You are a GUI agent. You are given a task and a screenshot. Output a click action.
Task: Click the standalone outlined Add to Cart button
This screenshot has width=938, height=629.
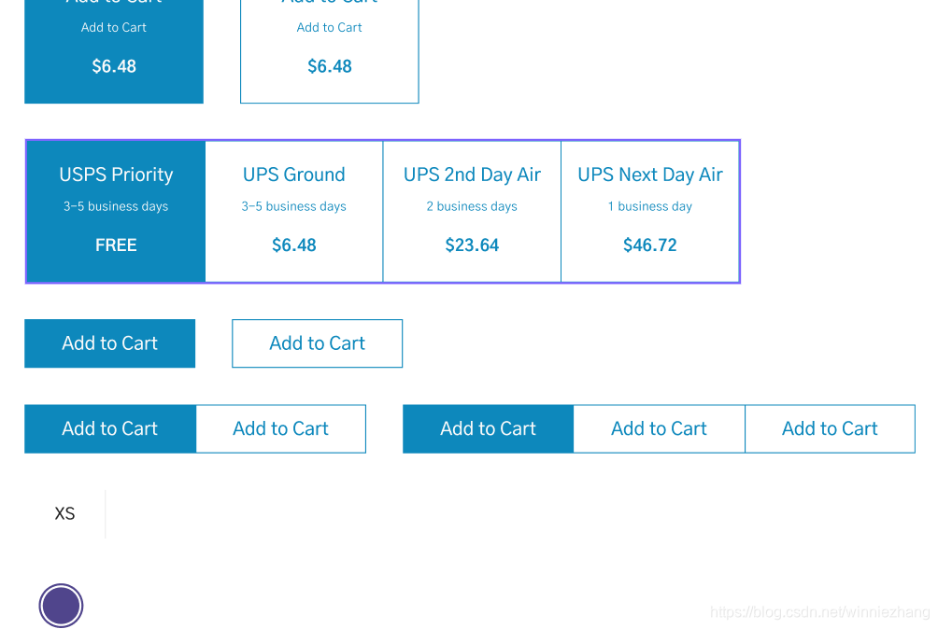pos(317,343)
